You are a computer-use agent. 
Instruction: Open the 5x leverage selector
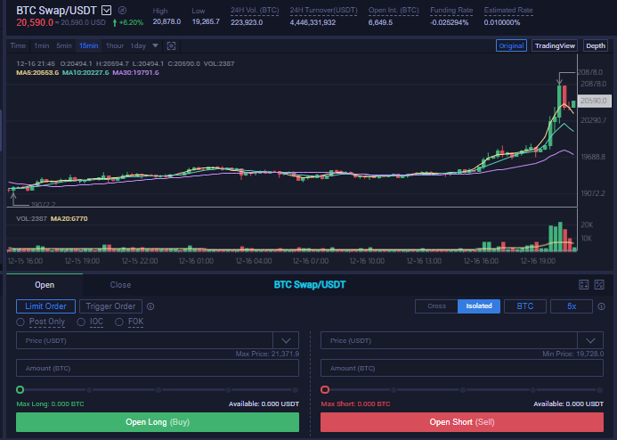[572, 306]
